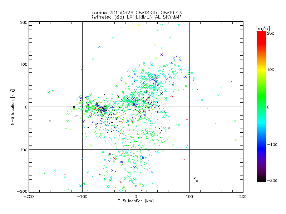This screenshot has height=214, width=286.
Task: Click the title text 'Tromsø 20150326 08:08:00-08:09:43'
Action: [135, 12]
